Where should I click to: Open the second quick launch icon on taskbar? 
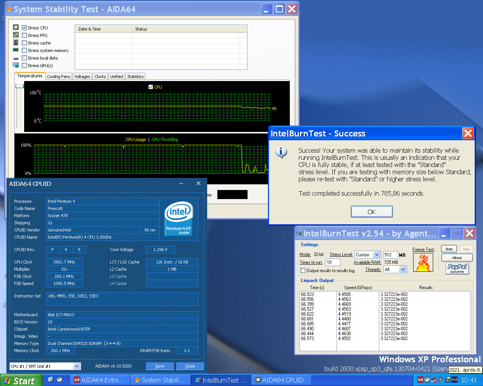(60, 380)
